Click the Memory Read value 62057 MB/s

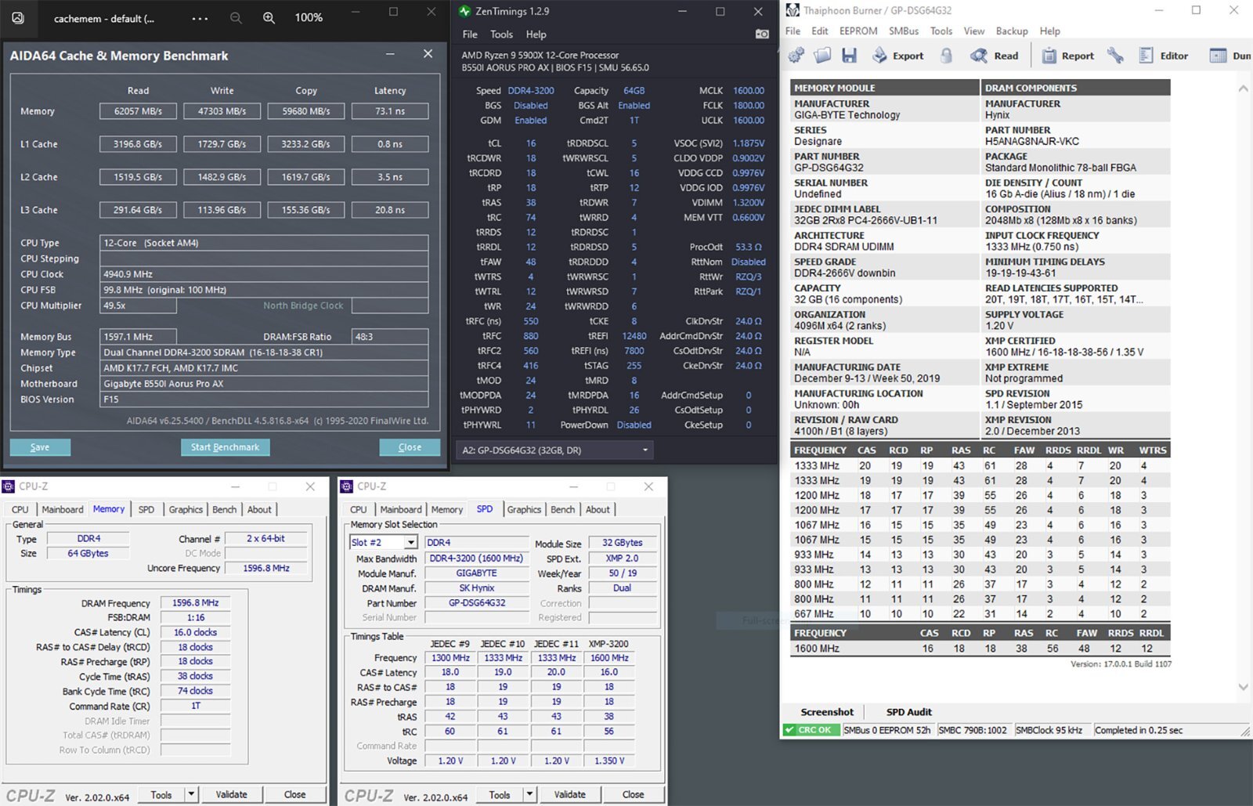click(x=138, y=111)
